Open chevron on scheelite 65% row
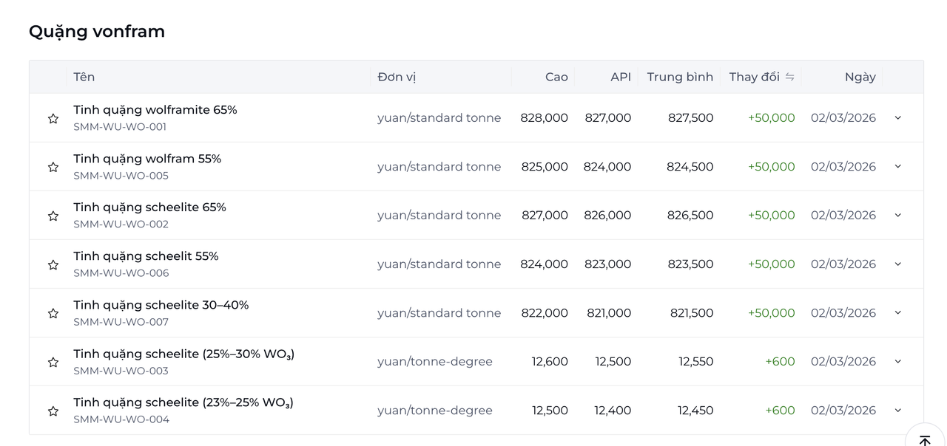The image size is (947, 446). 897,215
